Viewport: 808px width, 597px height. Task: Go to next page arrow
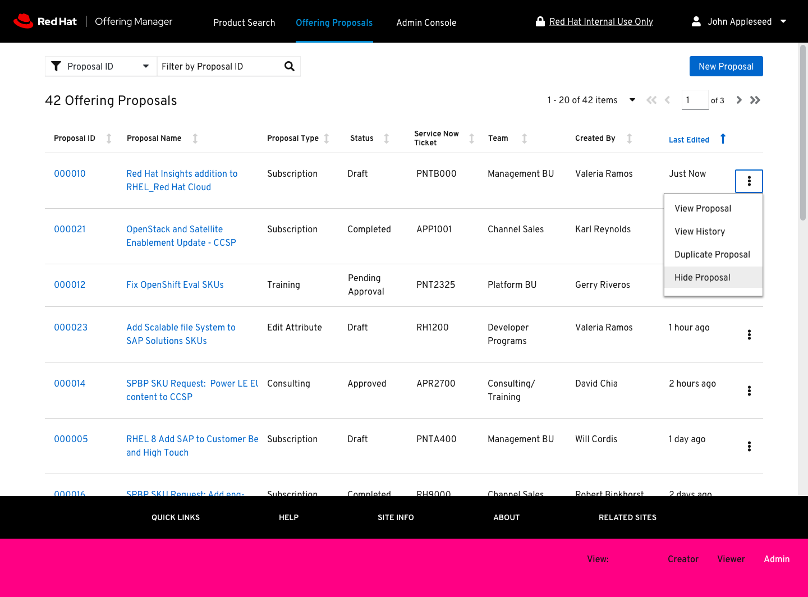pyautogui.click(x=739, y=100)
